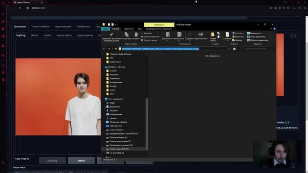Click the browser address bar showing 127.0.0.1
The height and width of the screenshot is (173, 308).
[x=38, y=8]
